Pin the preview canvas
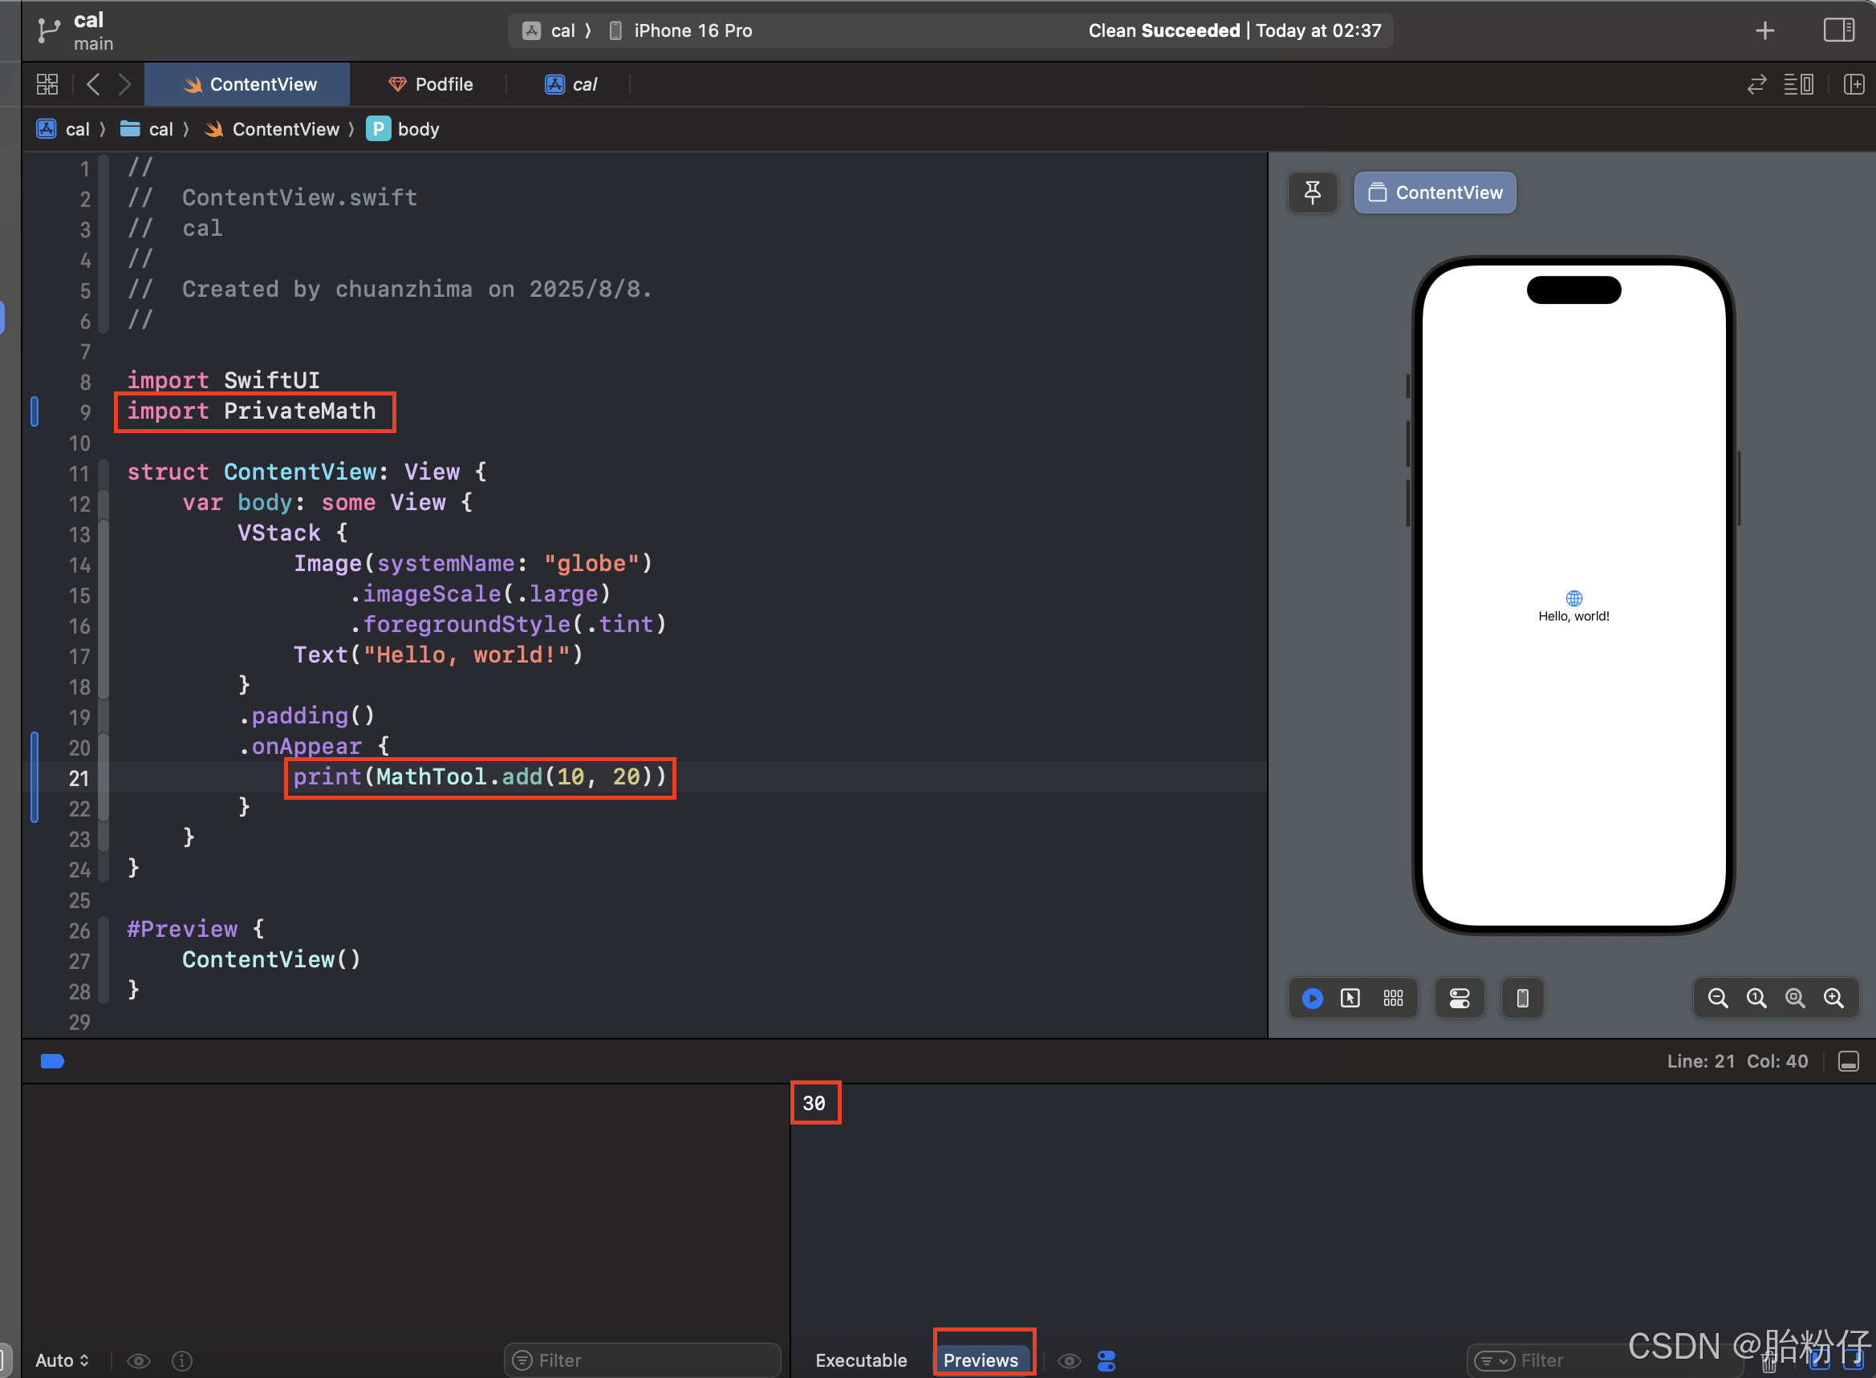Screen dimensions: 1876x1378 [1313, 193]
